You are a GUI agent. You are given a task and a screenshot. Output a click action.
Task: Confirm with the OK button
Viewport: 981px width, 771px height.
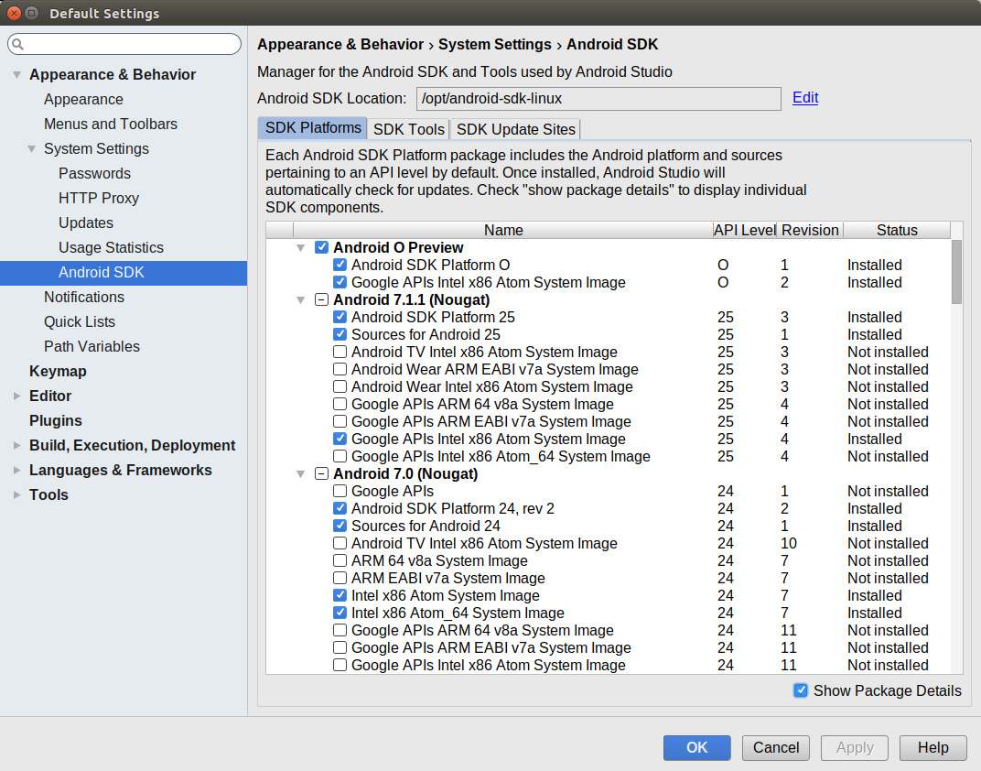(x=696, y=747)
